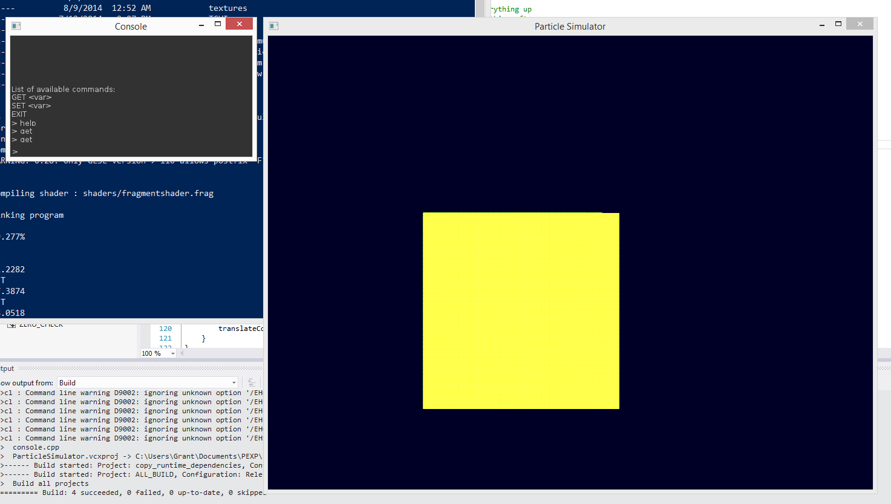Click the 'ParticleSimulator.vcxproj' output line
The image size is (891, 504).
(x=132, y=456)
